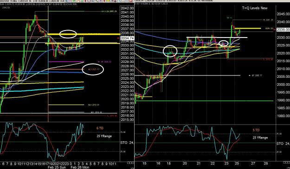
Task: Click 2036.00 on the left price axis
Action: (127, 33)
